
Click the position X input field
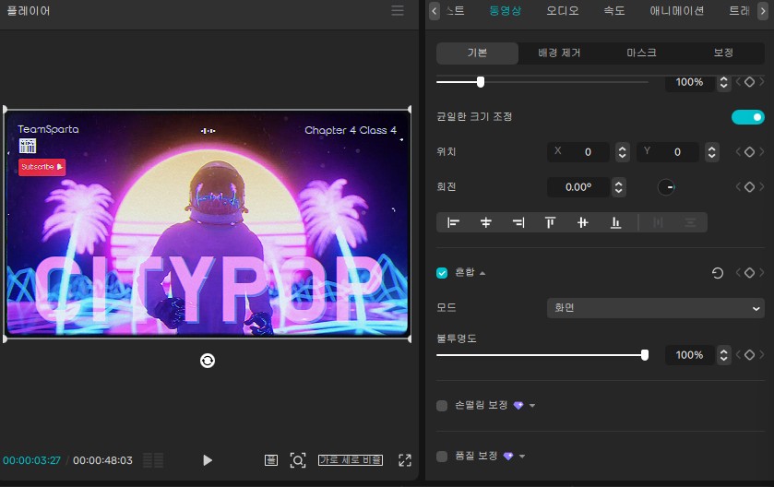coord(578,152)
